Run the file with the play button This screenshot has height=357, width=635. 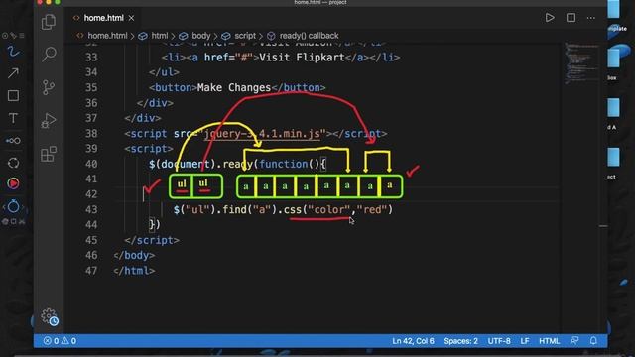pos(550,18)
